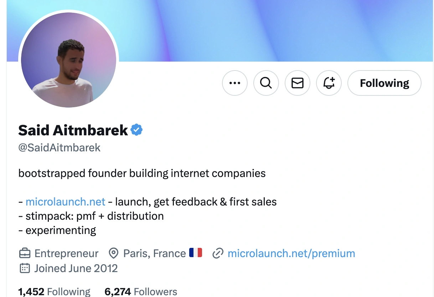
Task: Click the French flag emoji
Action: 196,253
